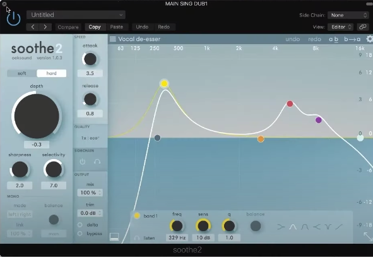Image resolution: width=373 pixels, height=257 pixels.
Task: Open the settings gear icon
Action: [x=369, y=39]
